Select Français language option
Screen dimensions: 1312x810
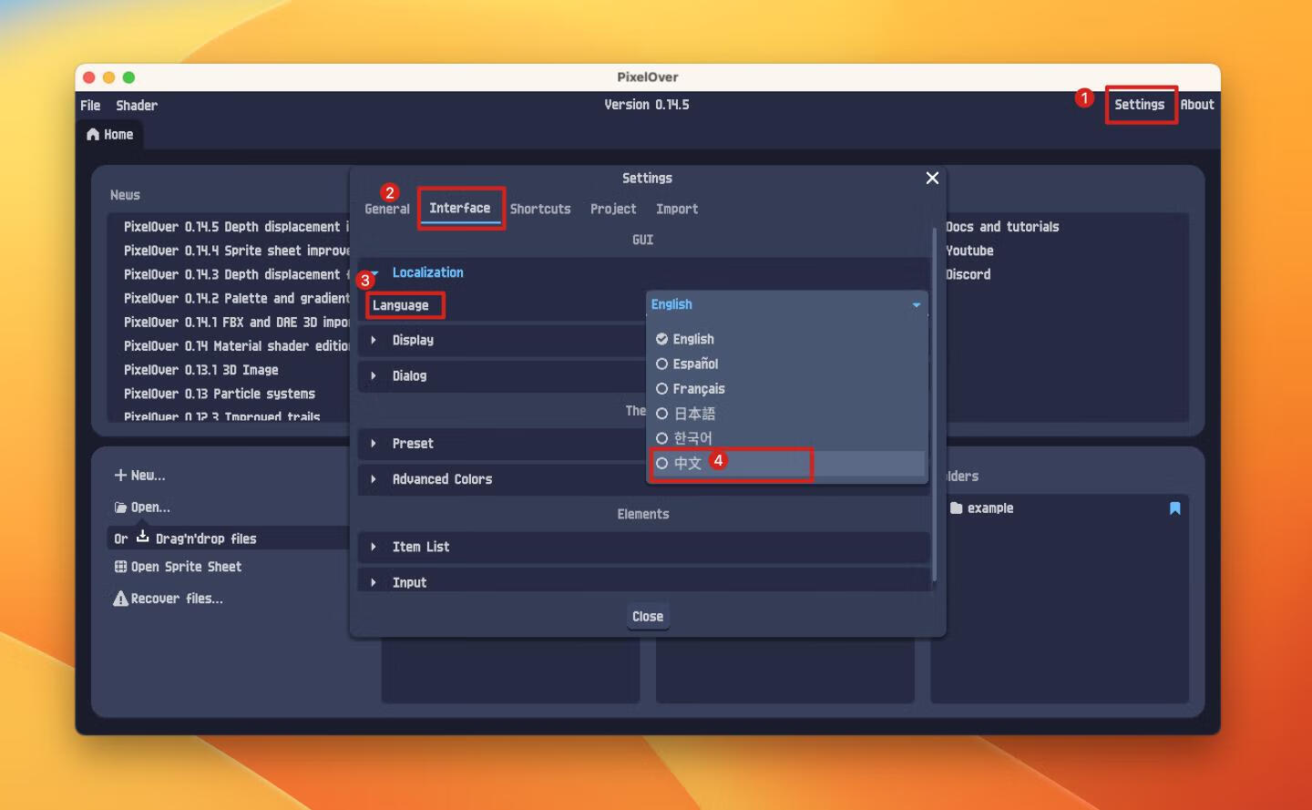click(x=786, y=388)
